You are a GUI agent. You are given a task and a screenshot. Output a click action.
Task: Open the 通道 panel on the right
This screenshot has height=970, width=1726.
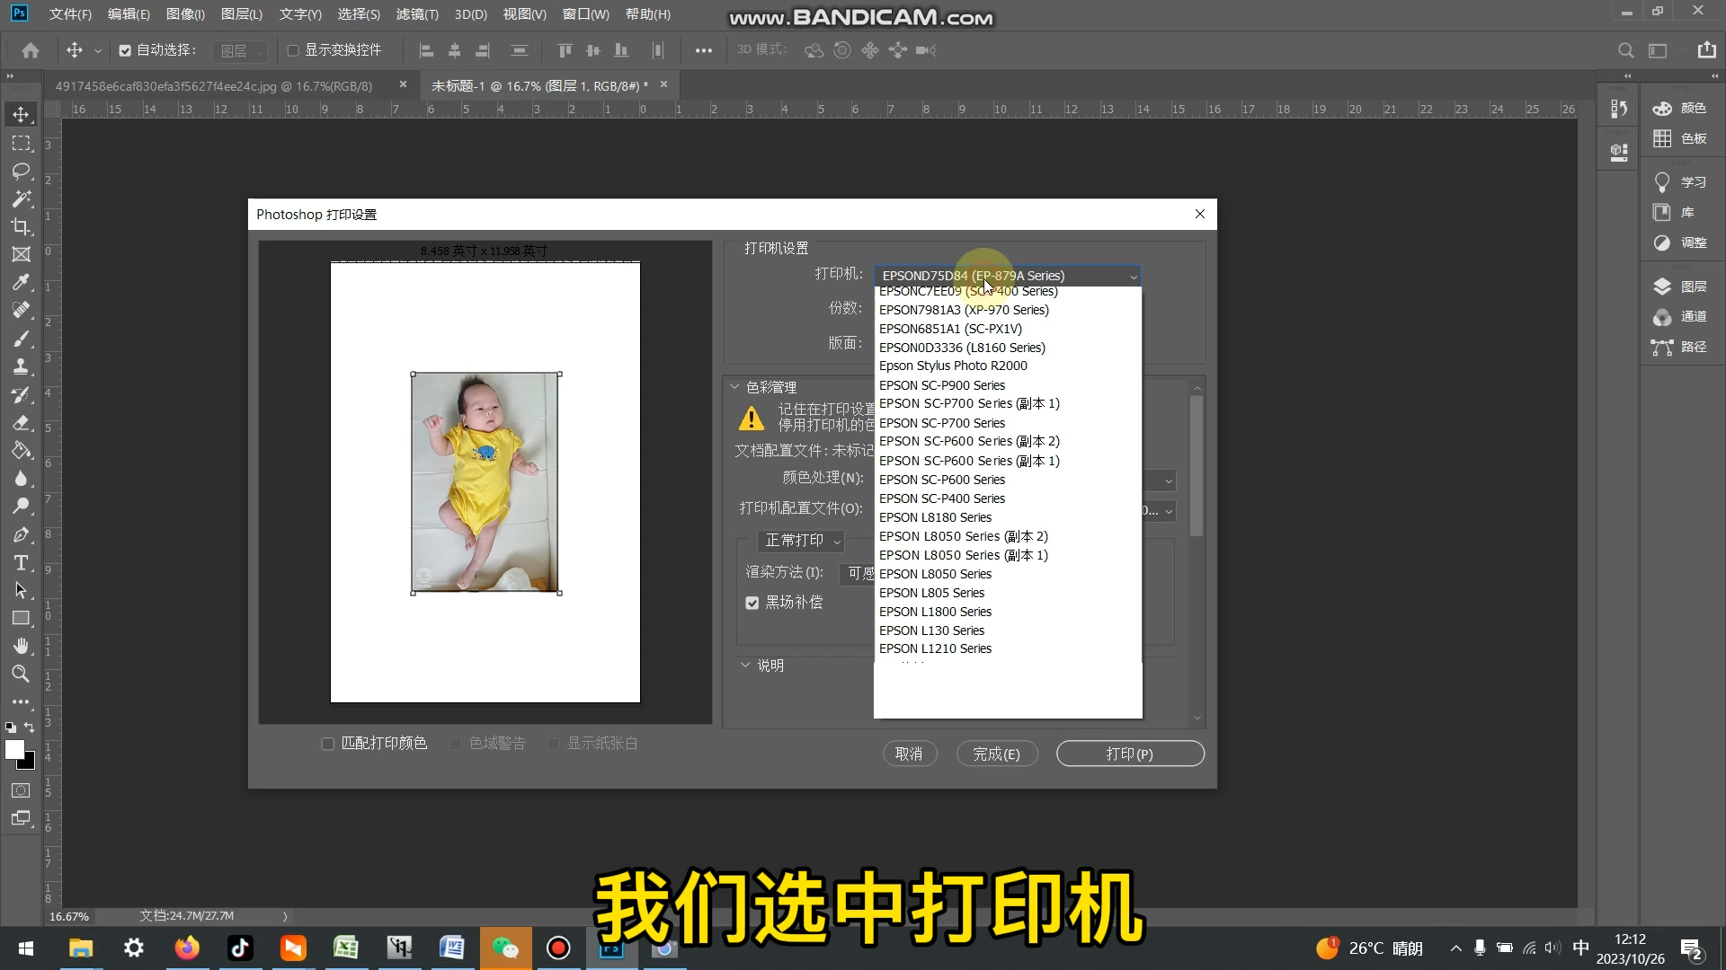point(1692,316)
